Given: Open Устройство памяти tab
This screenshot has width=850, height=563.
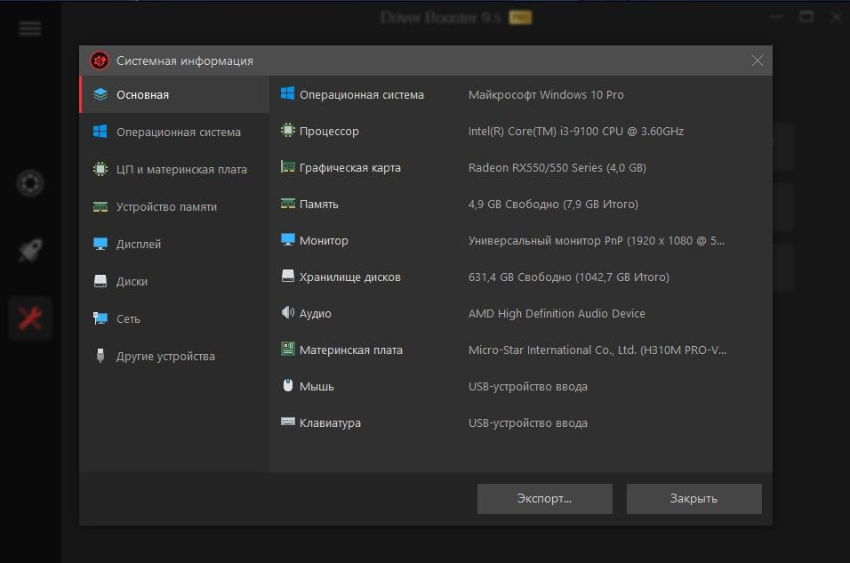Looking at the screenshot, I should (x=174, y=206).
